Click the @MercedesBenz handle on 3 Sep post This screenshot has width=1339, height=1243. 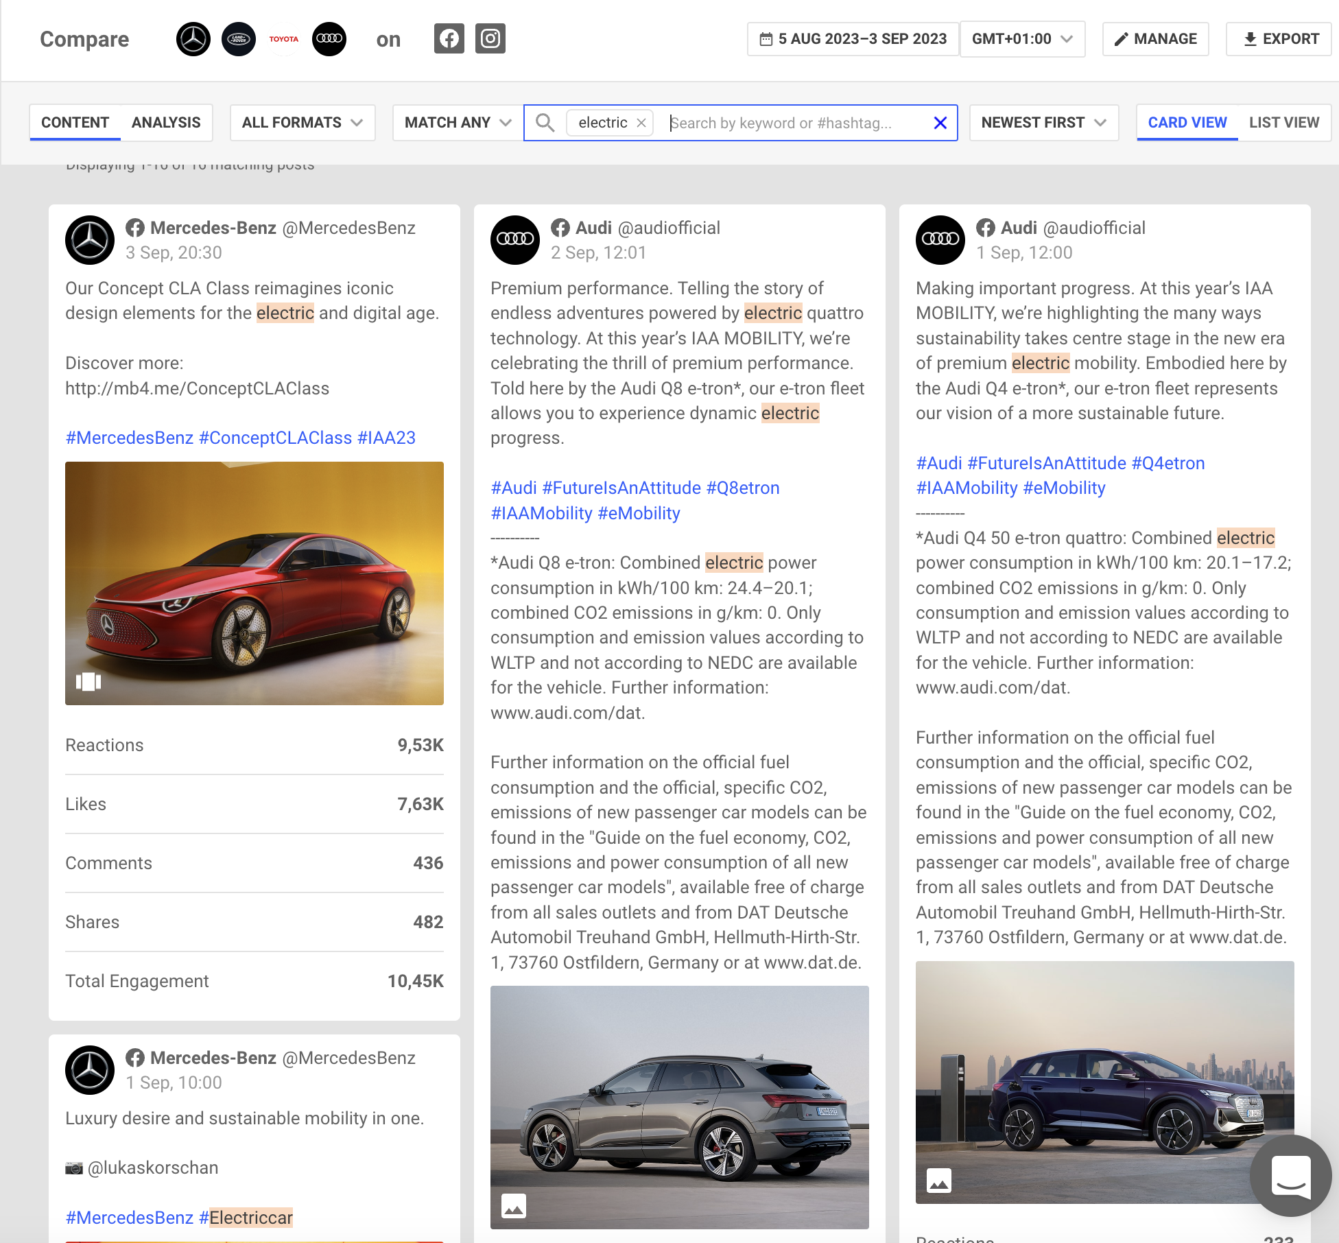(x=348, y=228)
